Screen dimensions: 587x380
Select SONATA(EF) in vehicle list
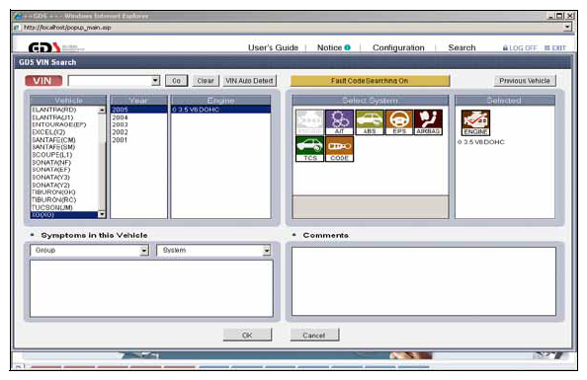point(51,170)
